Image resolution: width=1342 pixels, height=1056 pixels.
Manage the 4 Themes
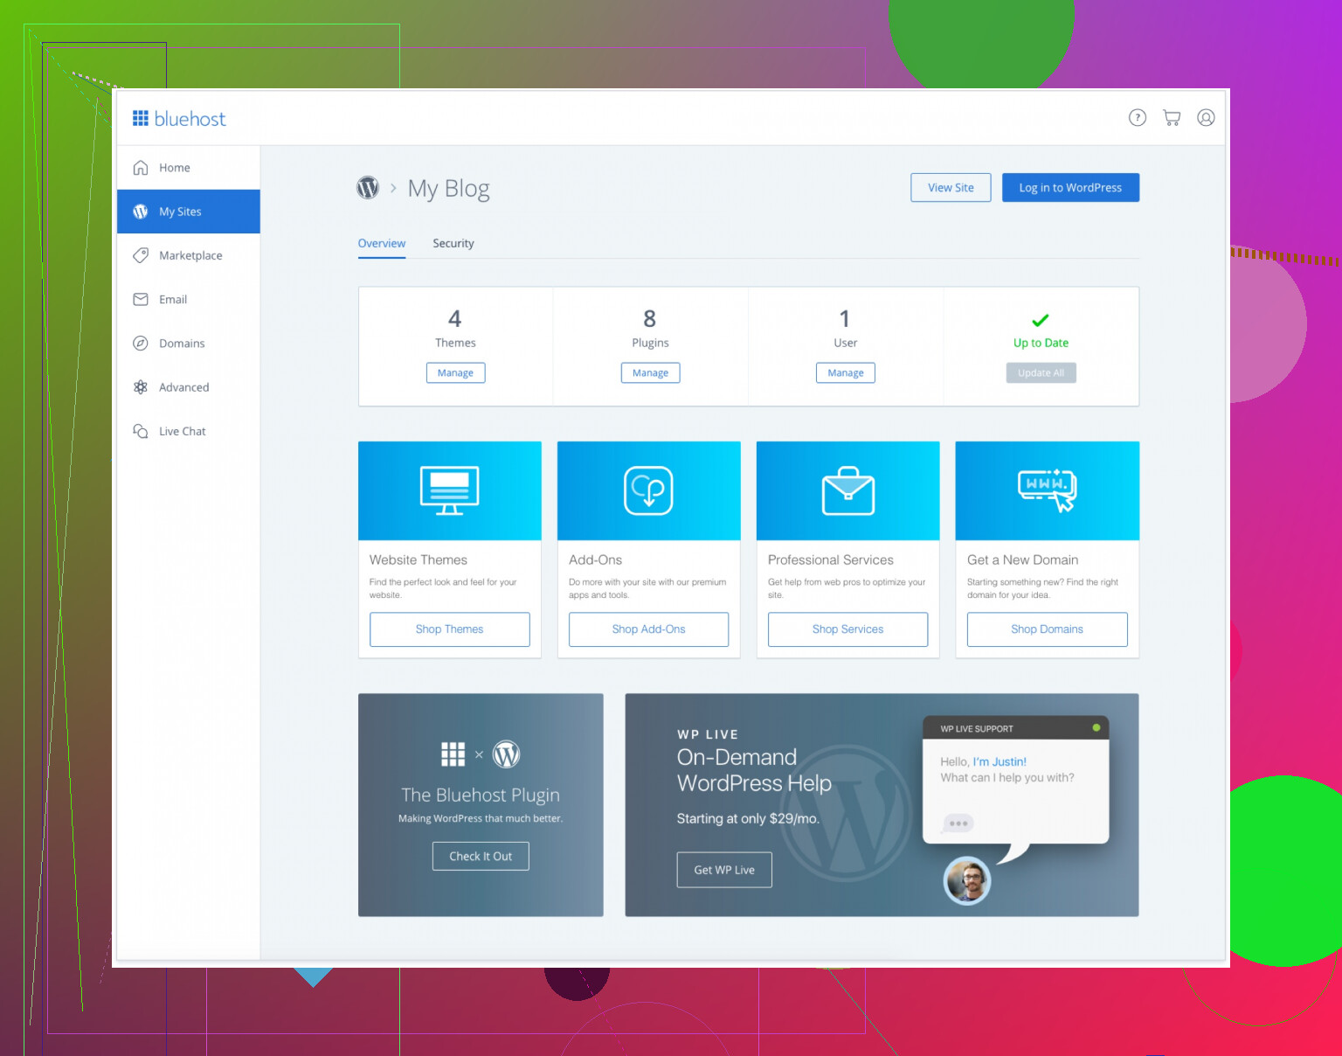(x=455, y=372)
